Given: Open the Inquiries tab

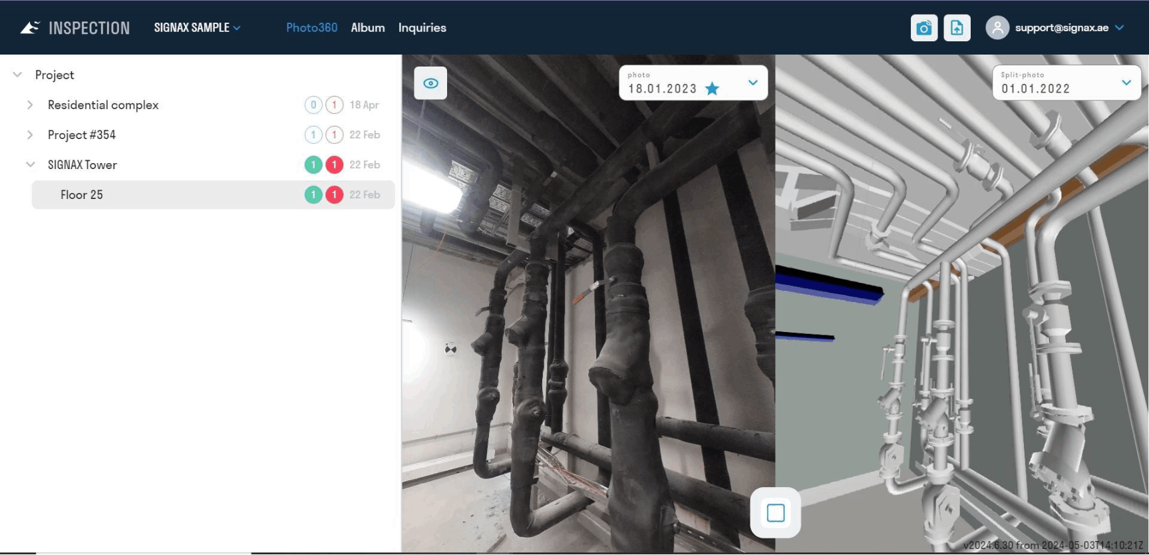Looking at the screenshot, I should [422, 27].
